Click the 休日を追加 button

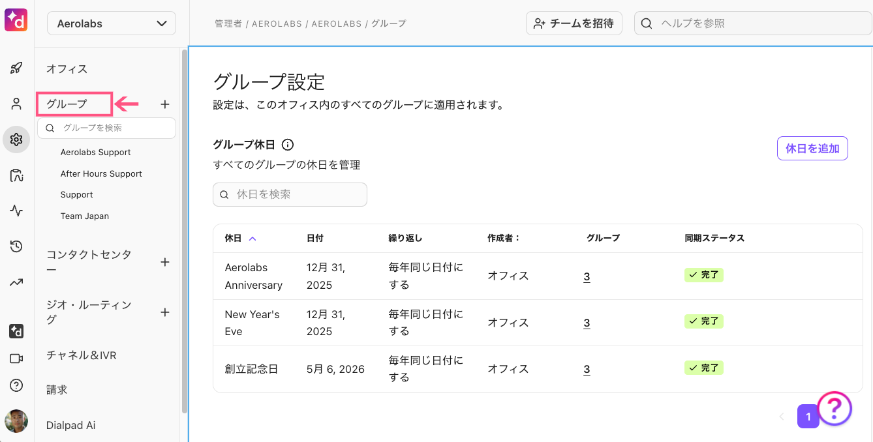pos(812,149)
